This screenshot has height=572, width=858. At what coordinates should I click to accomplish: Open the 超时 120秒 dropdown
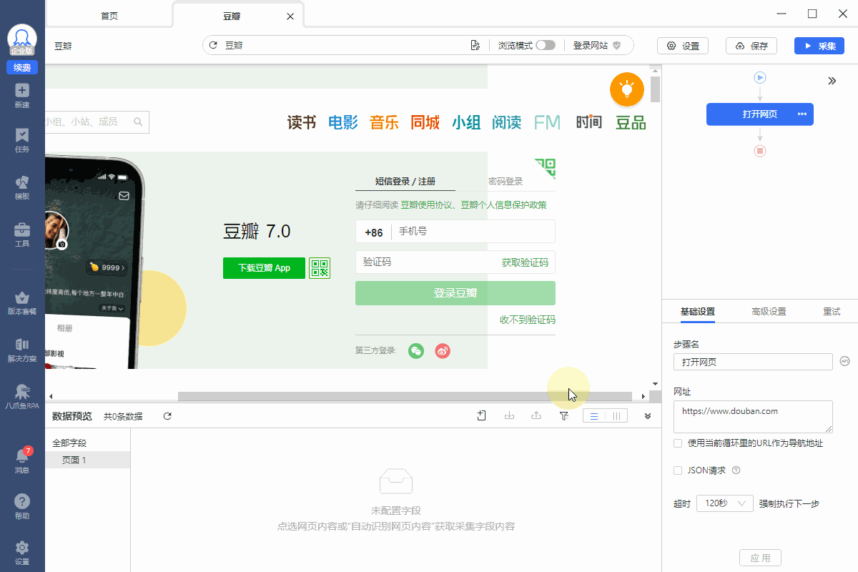click(x=725, y=503)
